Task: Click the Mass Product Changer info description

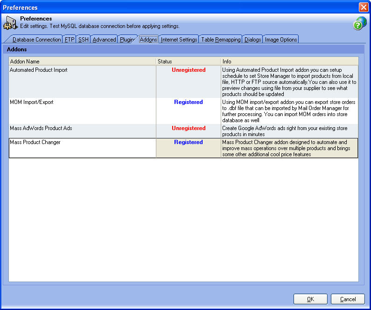Action: [x=286, y=148]
